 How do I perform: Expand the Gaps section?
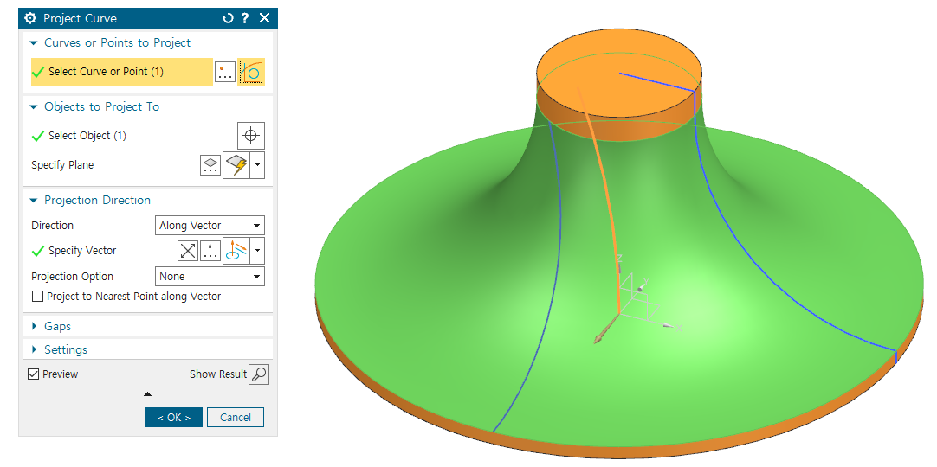click(x=57, y=326)
